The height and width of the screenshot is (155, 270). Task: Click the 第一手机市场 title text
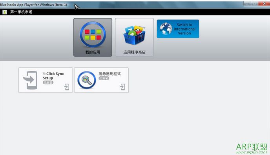tap(21, 12)
